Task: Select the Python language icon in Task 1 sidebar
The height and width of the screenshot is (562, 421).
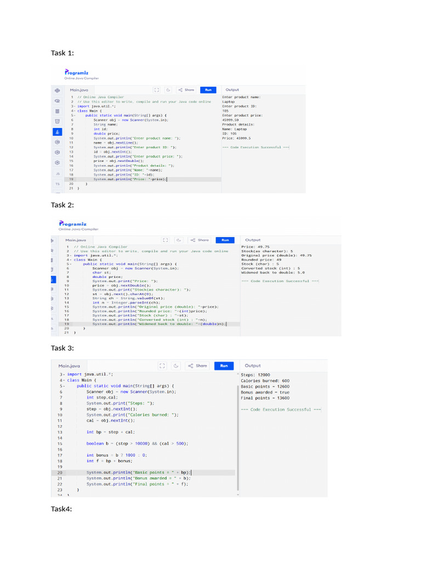Action: (57, 91)
